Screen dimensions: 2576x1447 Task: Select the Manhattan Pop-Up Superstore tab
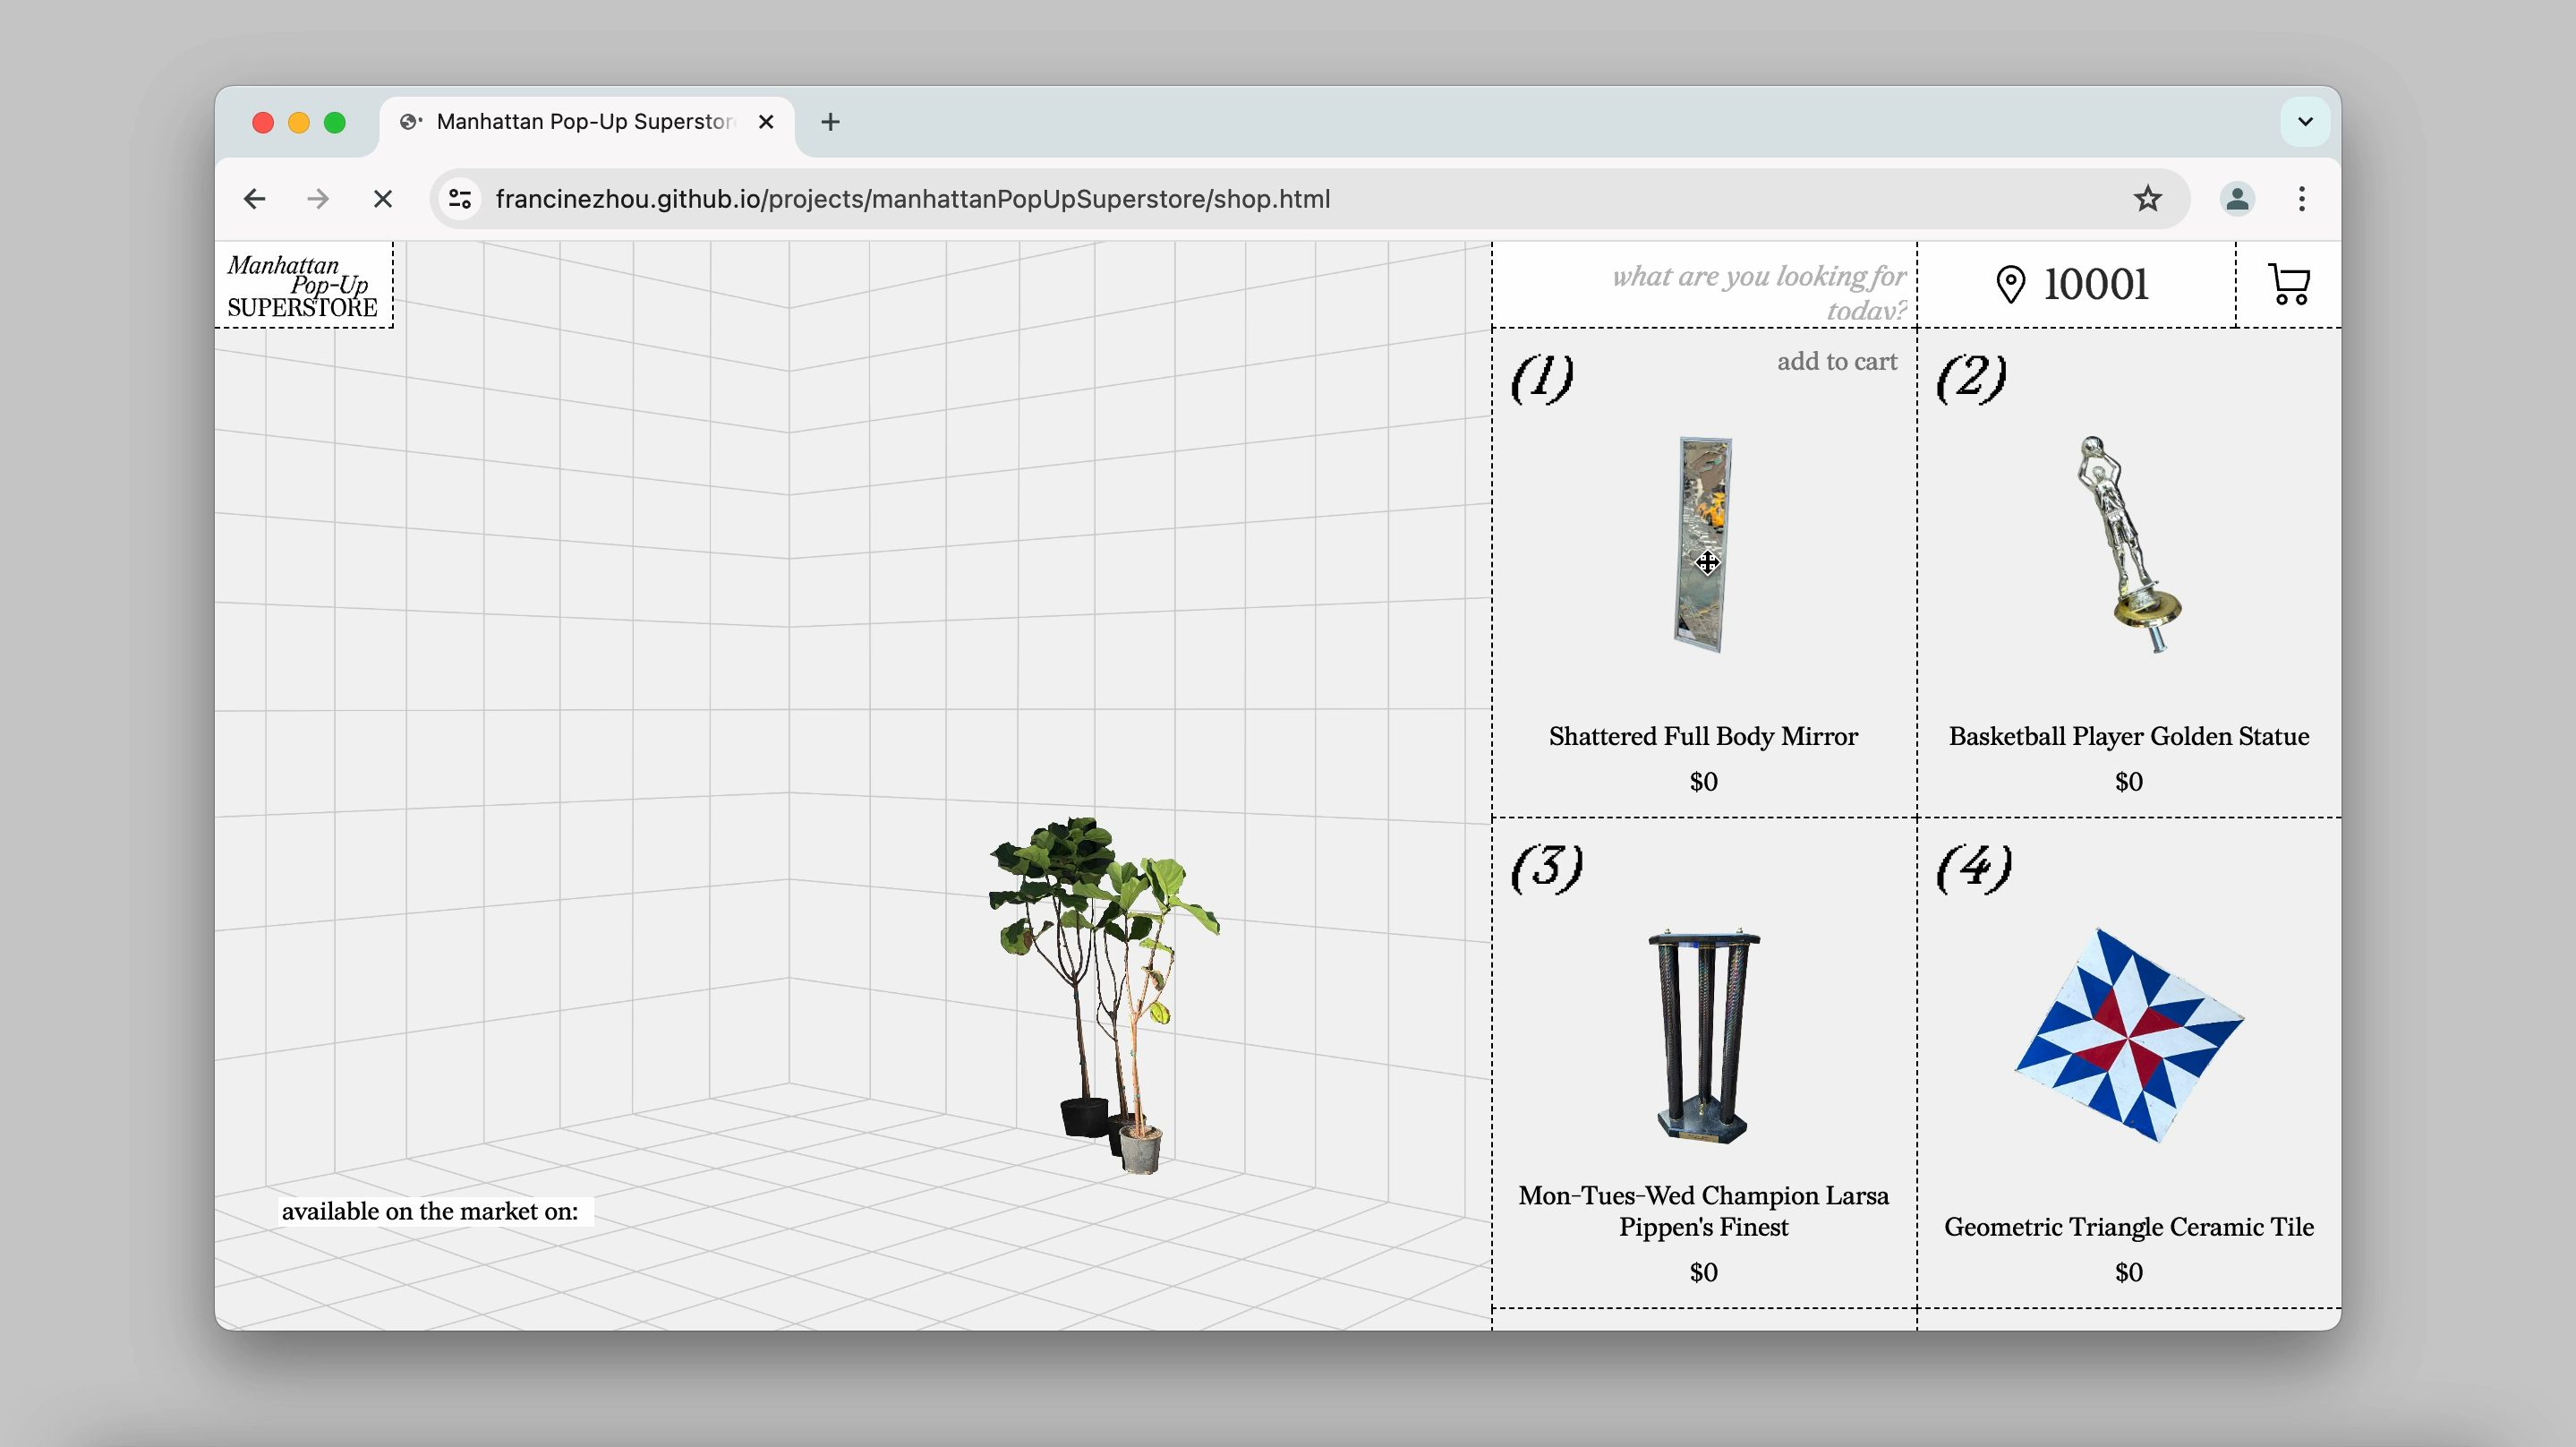coord(585,122)
